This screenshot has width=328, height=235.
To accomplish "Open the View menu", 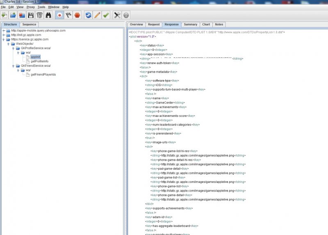I will point(20,7).
